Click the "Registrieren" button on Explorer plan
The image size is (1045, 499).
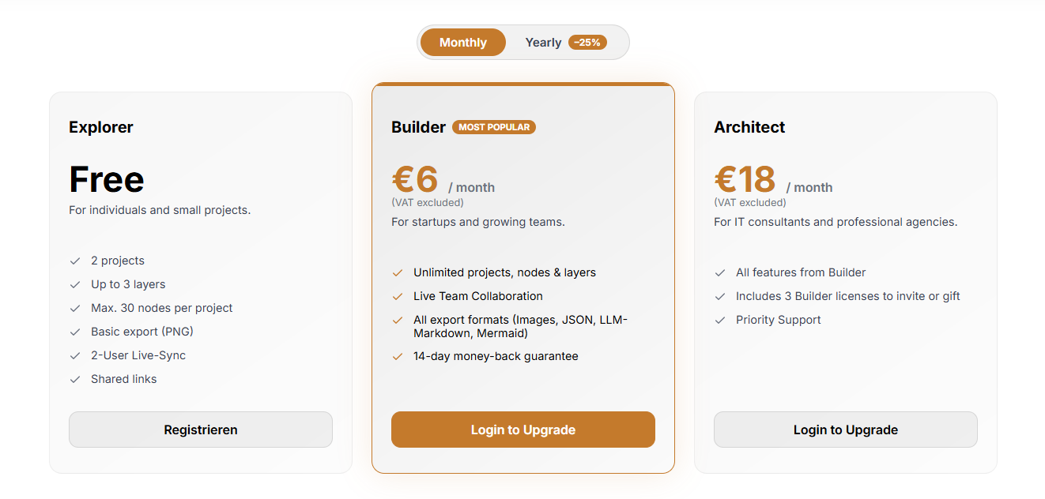(200, 430)
